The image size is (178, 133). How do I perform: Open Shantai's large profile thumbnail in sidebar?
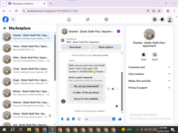click(x=149, y=34)
